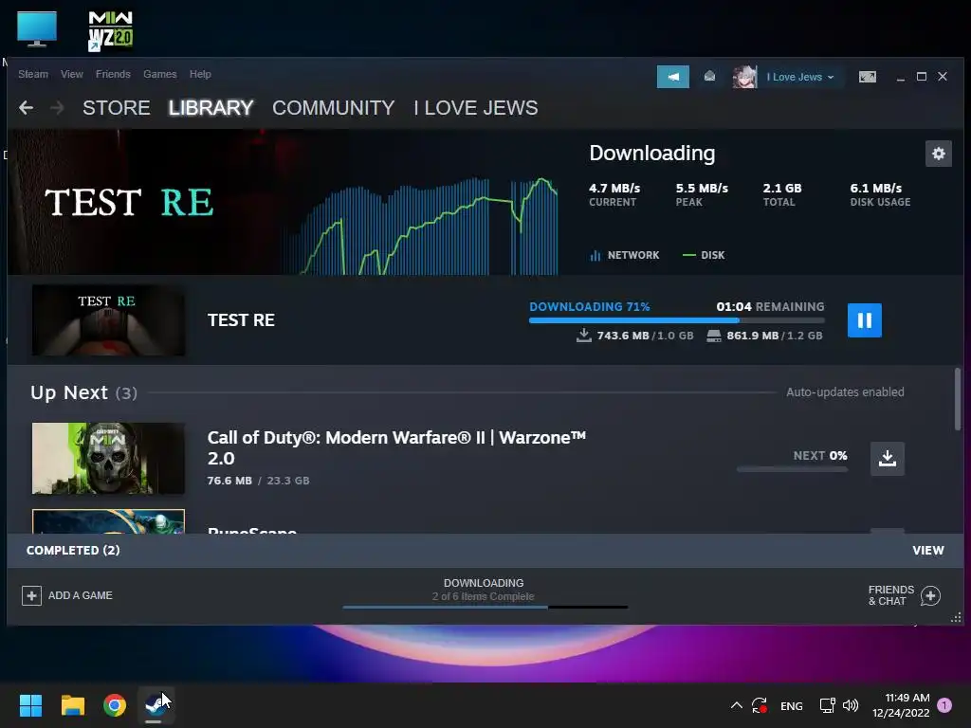Screen dimensions: 971x728
Task: Open the Help menu
Action: tap(200, 74)
